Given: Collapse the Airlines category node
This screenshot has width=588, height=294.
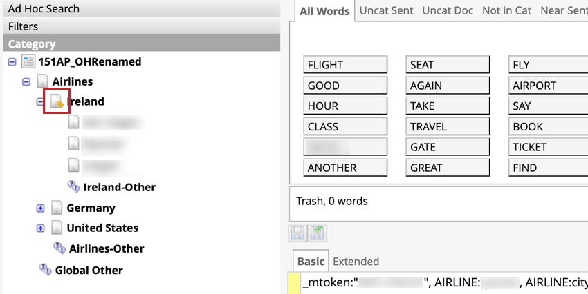Looking at the screenshot, I should 26,82.
